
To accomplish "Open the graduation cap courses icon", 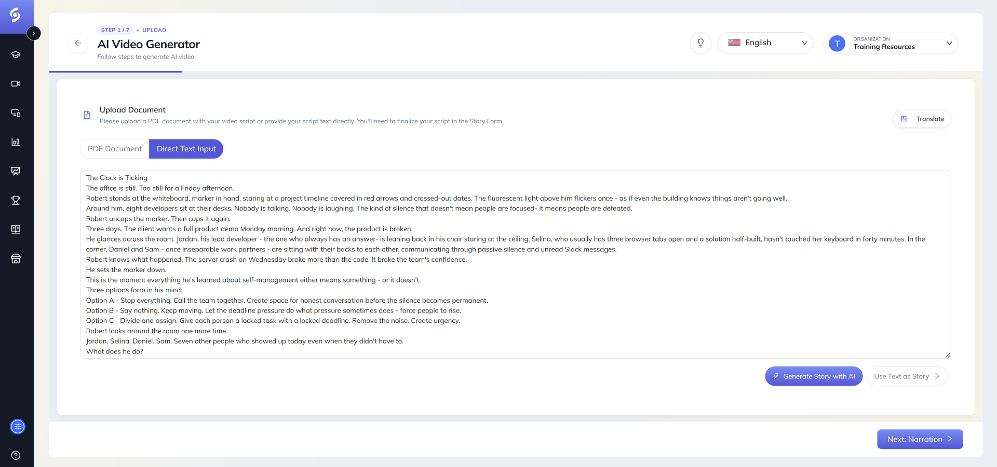I will (16, 54).
